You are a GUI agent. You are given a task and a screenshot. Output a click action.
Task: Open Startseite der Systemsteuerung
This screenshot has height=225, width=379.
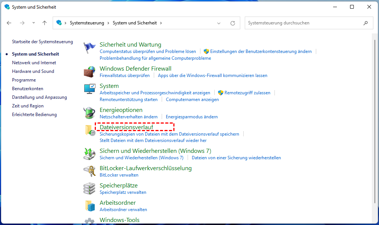point(42,42)
